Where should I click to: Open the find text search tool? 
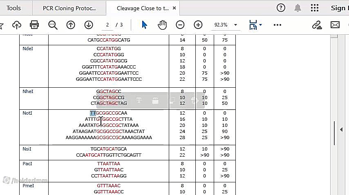[53, 25]
